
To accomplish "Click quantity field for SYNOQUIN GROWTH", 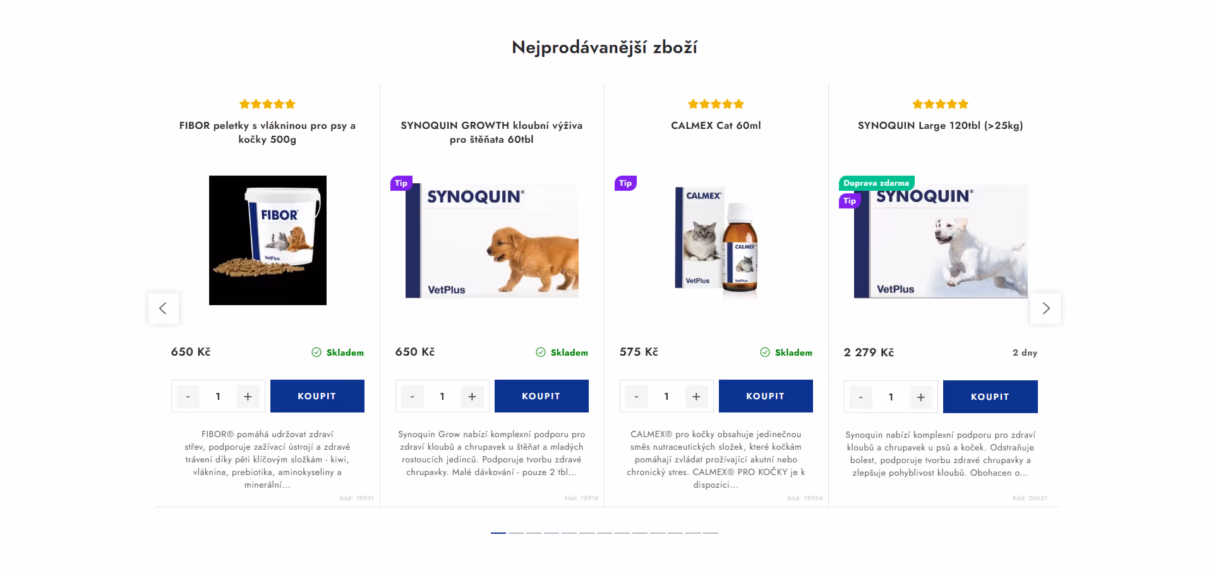I will [442, 397].
